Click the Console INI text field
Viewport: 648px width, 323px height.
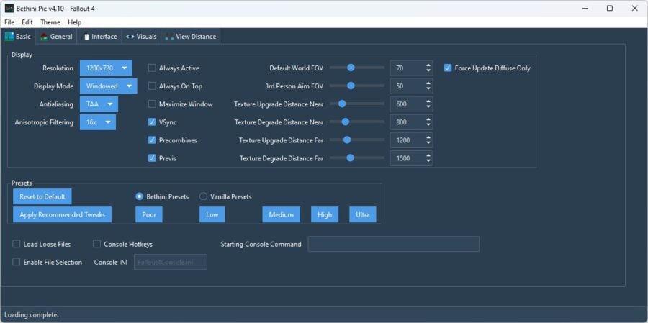coord(170,263)
